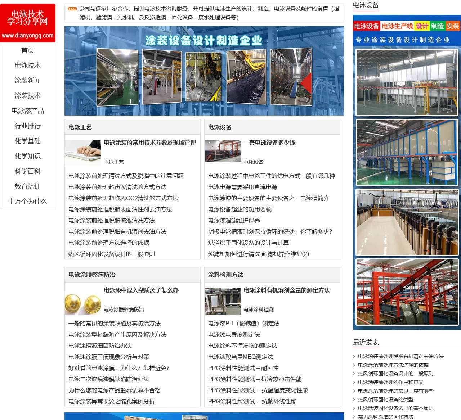This screenshot has width=461, height=420.
Task: Click the first 电泳设备 sidebar photo
Action: click(x=407, y=82)
